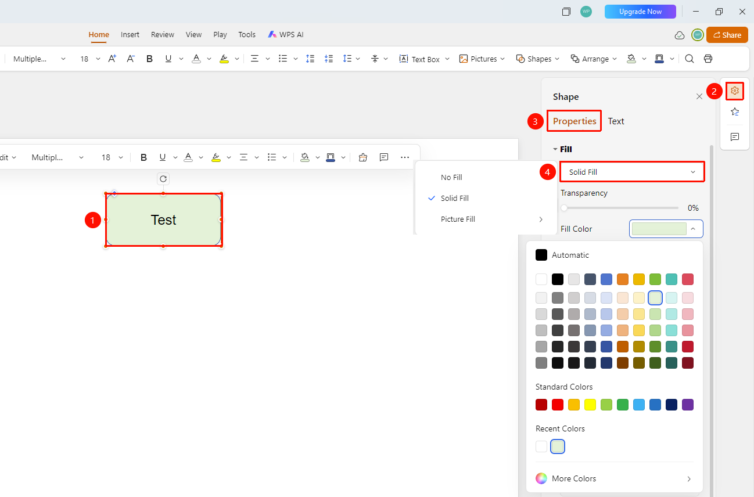Choose the Solid Fill menu option
This screenshot has width=754, height=497.
(x=455, y=199)
